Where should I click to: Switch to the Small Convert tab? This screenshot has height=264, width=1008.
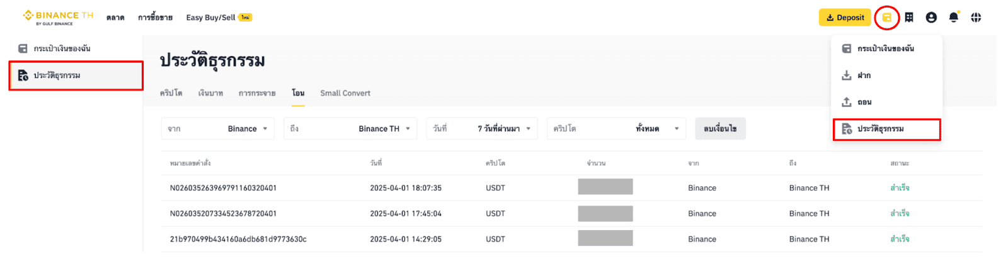(x=345, y=93)
